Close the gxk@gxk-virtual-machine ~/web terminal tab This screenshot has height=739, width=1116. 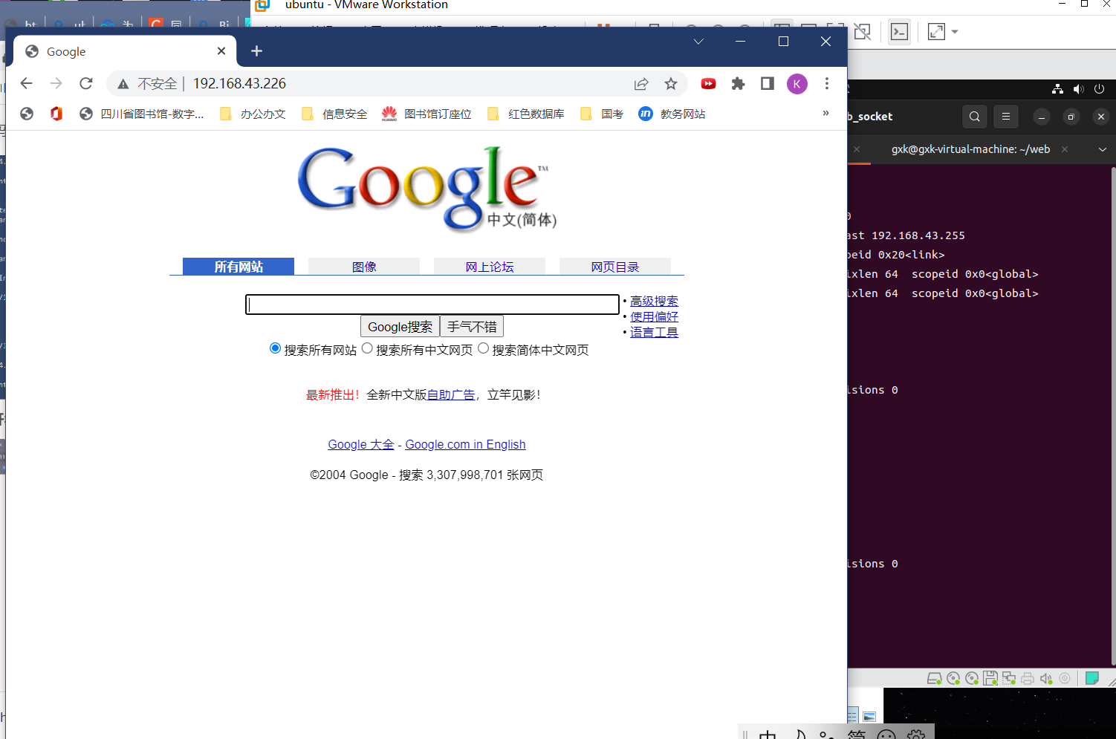1065,149
